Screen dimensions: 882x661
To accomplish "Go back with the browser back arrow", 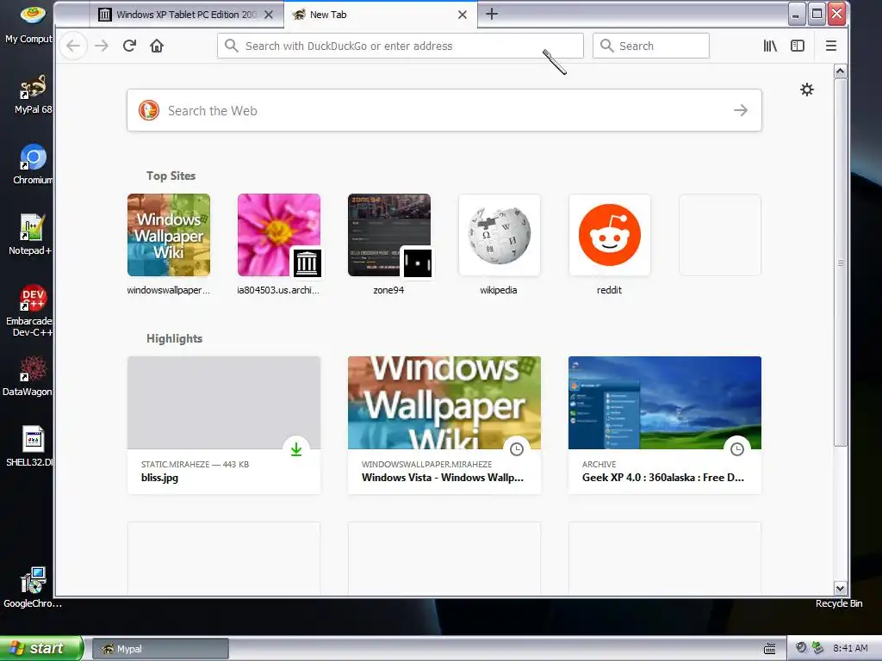I will (73, 46).
